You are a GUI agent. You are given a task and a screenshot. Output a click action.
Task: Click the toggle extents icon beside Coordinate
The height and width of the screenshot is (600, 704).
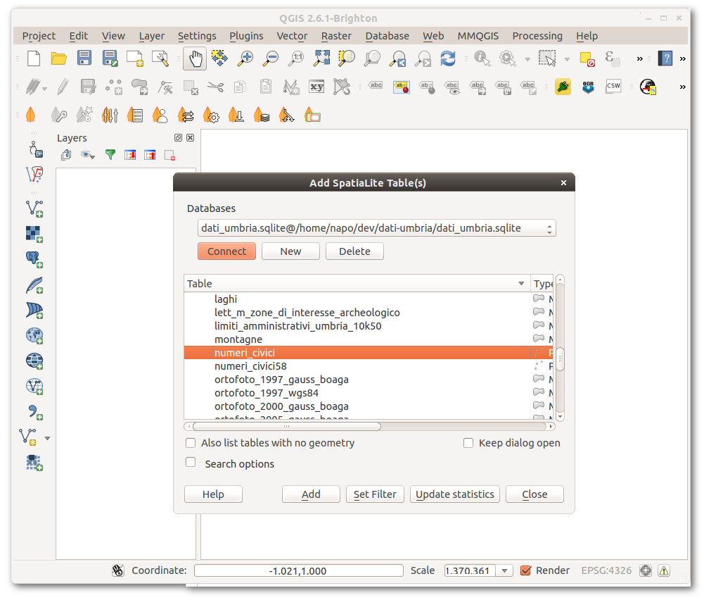[x=117, y=570]
